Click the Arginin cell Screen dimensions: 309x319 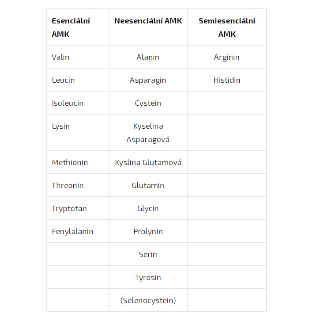pyautogui.click(x=226, y=58)
